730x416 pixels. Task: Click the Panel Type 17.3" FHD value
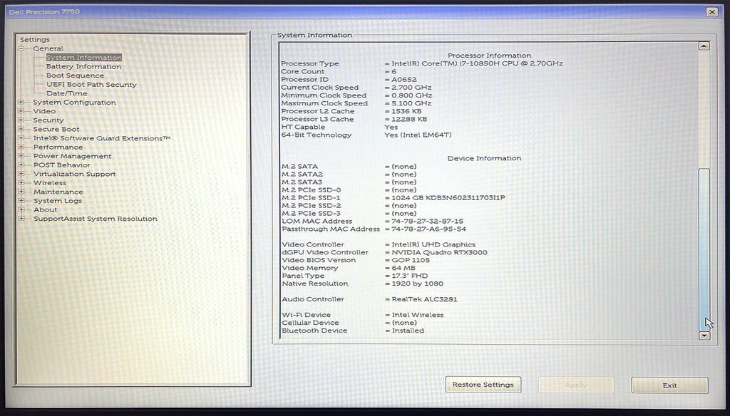pyautogui.click(x=410, y=276)
